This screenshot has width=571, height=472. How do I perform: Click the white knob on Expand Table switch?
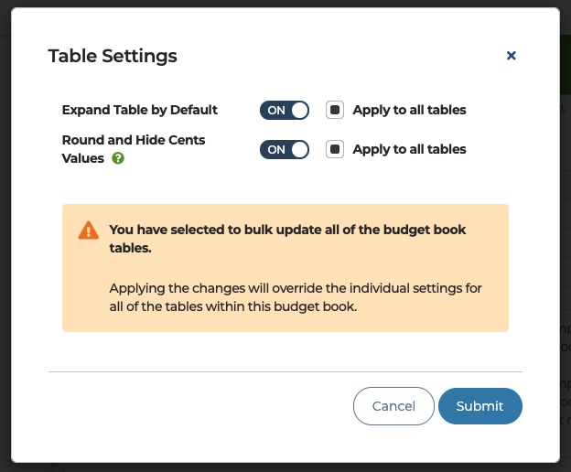300,111
